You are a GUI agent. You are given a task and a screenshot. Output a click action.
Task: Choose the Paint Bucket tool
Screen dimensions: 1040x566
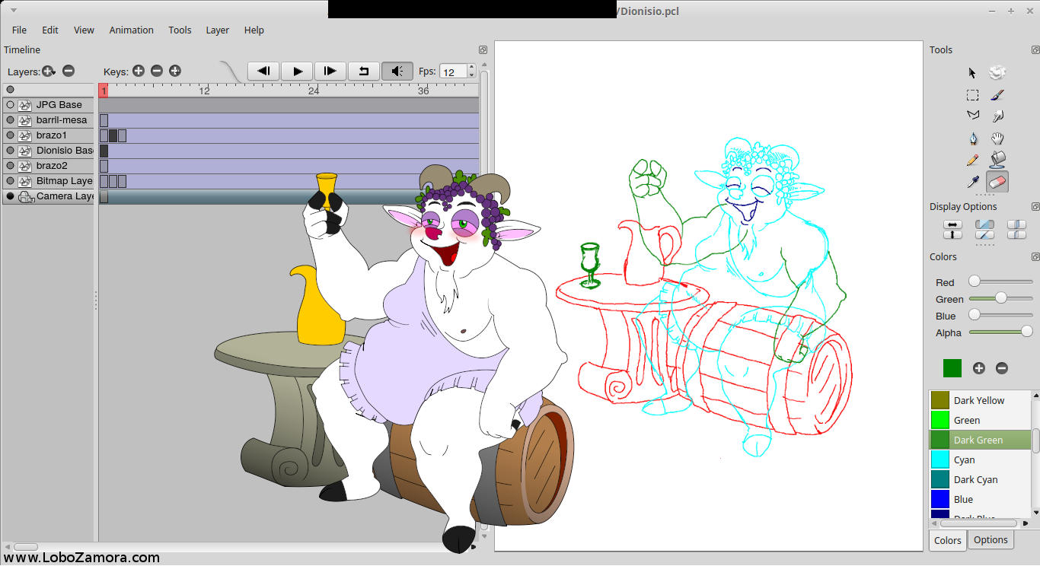pyautogui.click(x=997, y=160)
